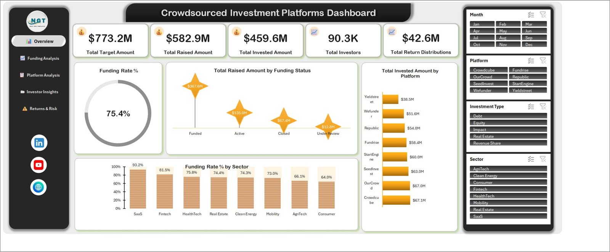Viewport: 610px width, 252px height.
Task: Clear filter on Month slicer
Action: [x=543, y=15]
